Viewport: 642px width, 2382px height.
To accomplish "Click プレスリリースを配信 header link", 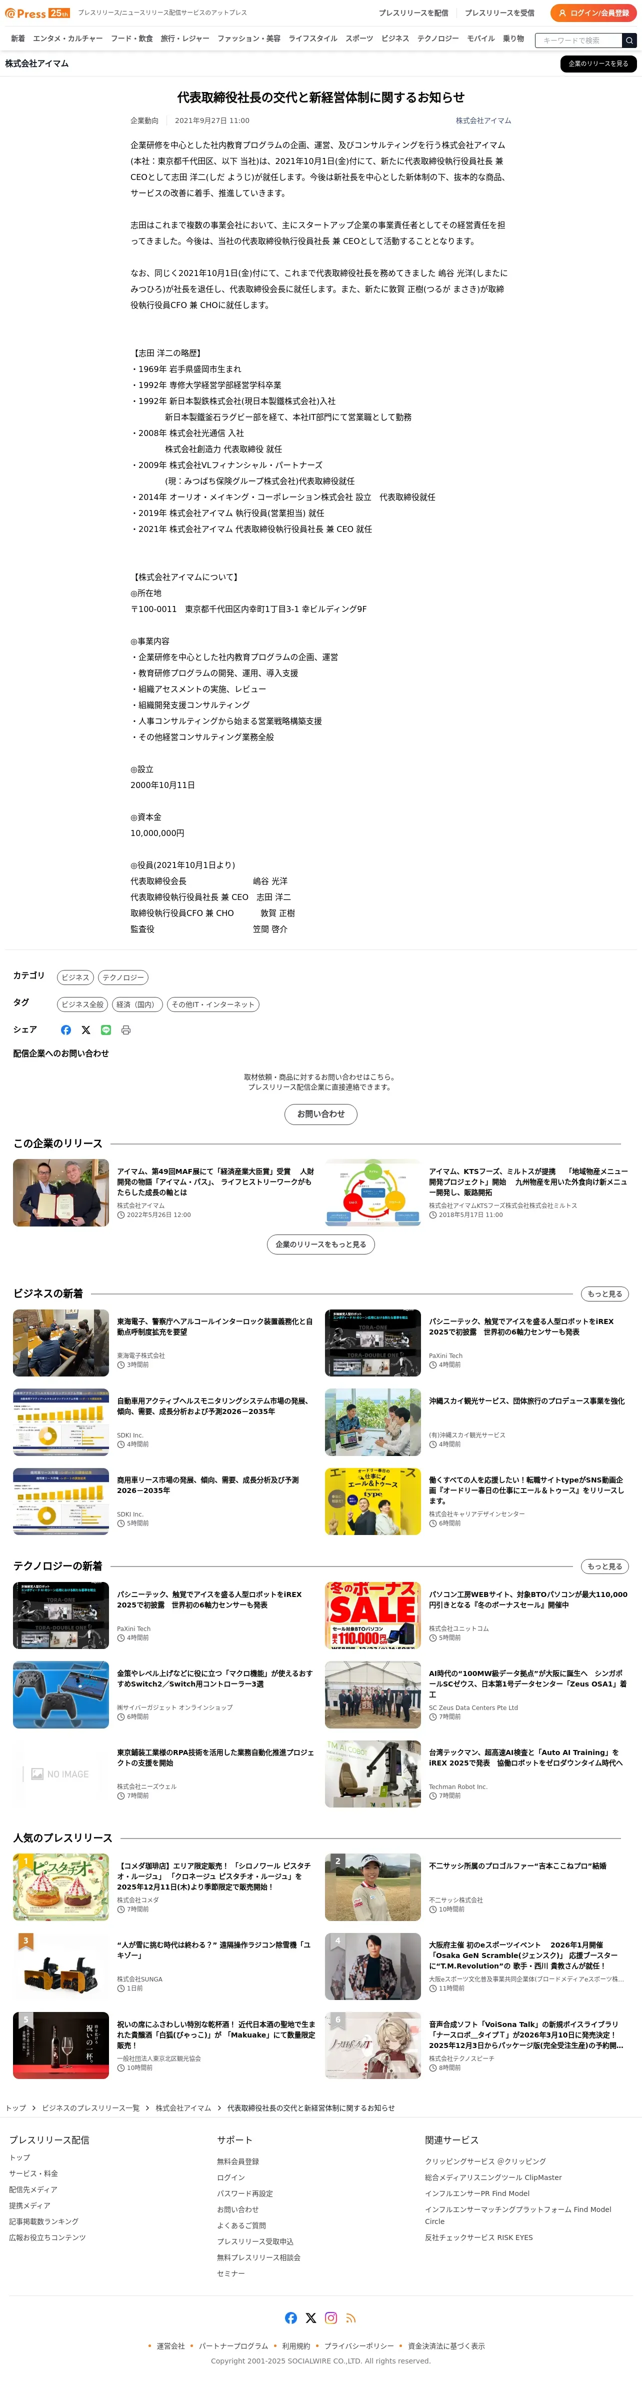I will click(x=413, y=13).
